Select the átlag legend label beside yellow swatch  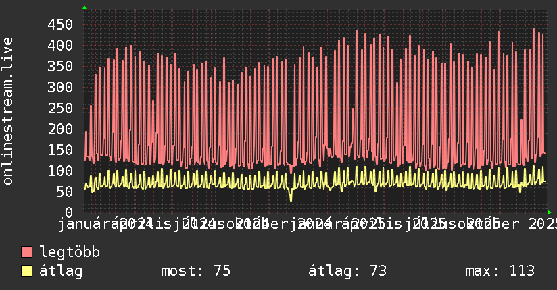[61, 271]
